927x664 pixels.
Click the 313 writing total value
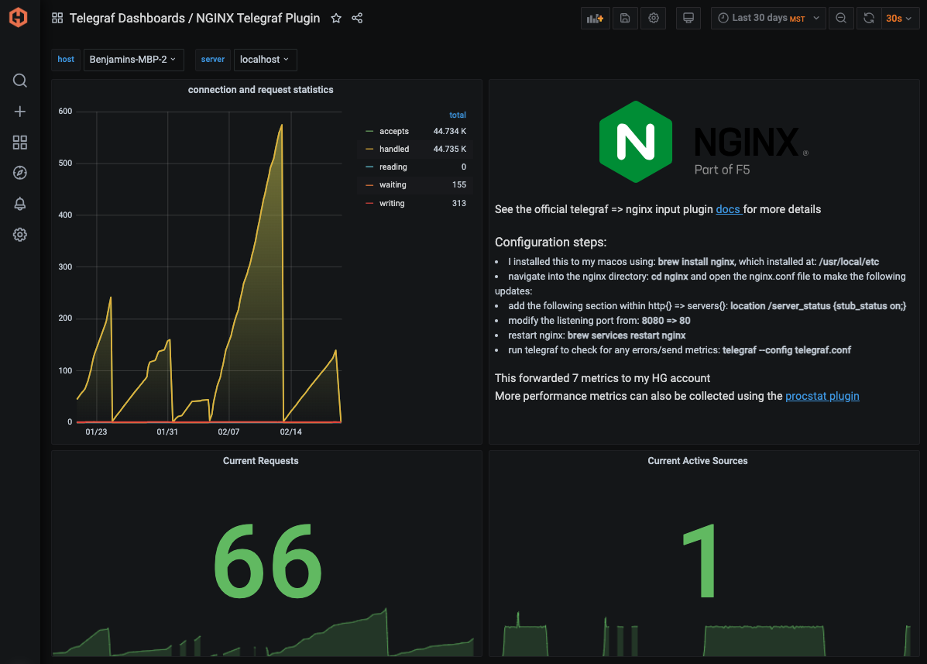point(458,204)
